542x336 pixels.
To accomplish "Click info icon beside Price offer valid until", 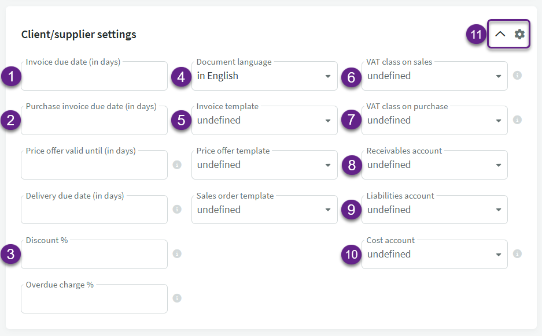I will [x=177, y=165].
